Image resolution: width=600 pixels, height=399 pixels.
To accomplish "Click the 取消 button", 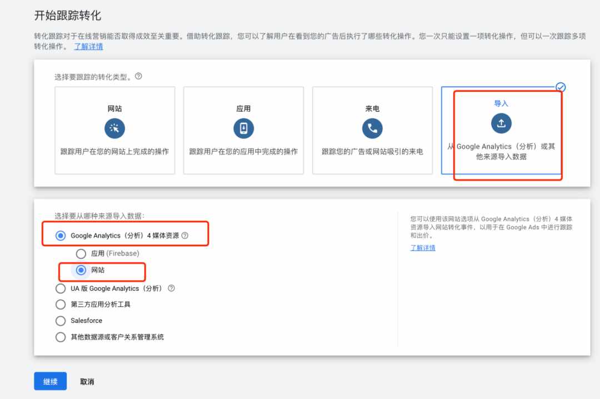I will (87, 381).
